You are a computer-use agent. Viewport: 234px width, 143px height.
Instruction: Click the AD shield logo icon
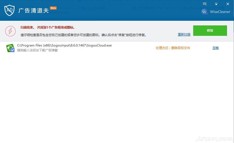tap(9, 10)
